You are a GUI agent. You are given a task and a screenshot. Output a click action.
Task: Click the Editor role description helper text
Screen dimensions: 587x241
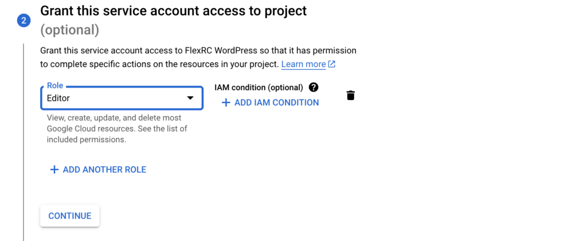[116, 128]
